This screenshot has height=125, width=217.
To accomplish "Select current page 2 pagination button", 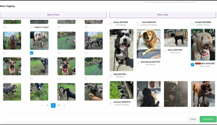I will click(53, 105).
